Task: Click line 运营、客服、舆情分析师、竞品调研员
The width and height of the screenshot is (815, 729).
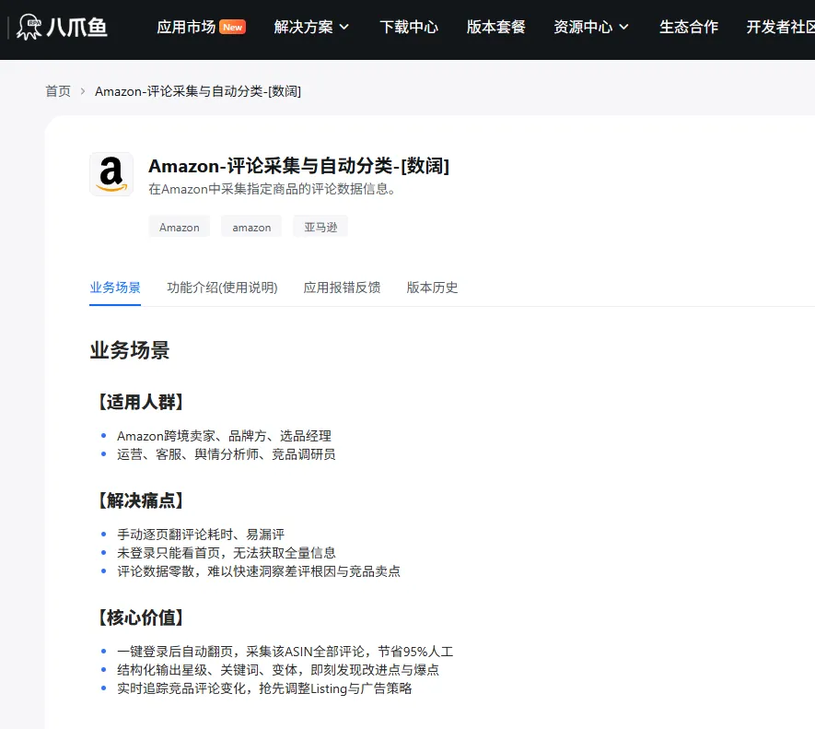Action: (x=227, y=454)
